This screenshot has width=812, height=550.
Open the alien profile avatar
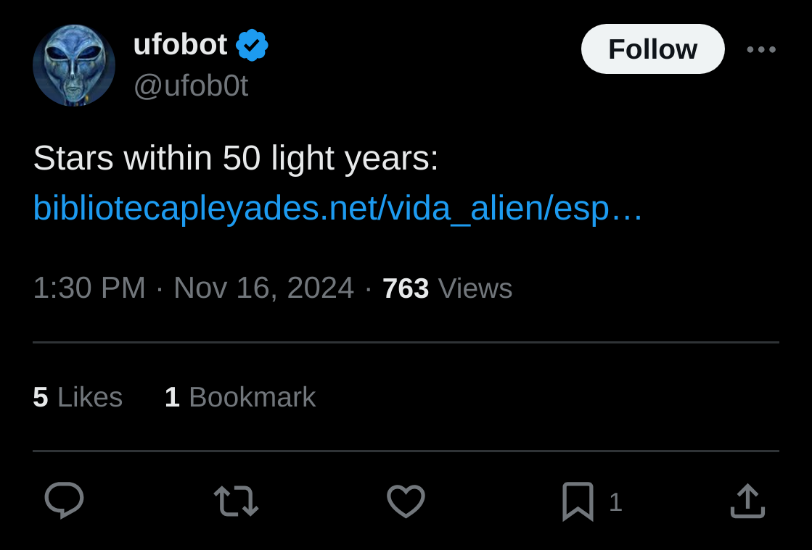pyautogui.click(x=74, y=65)
